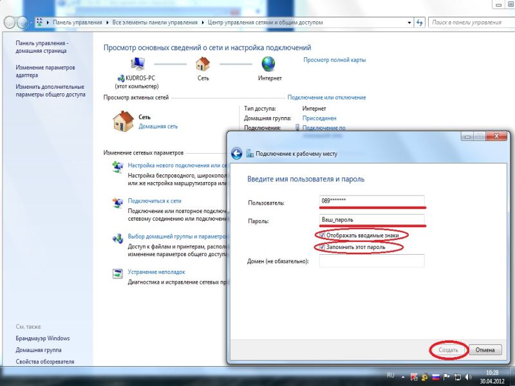Click the KUDROS-PC computer icon
The height and width of the screenshot is (386, 515).
point(138,64)
